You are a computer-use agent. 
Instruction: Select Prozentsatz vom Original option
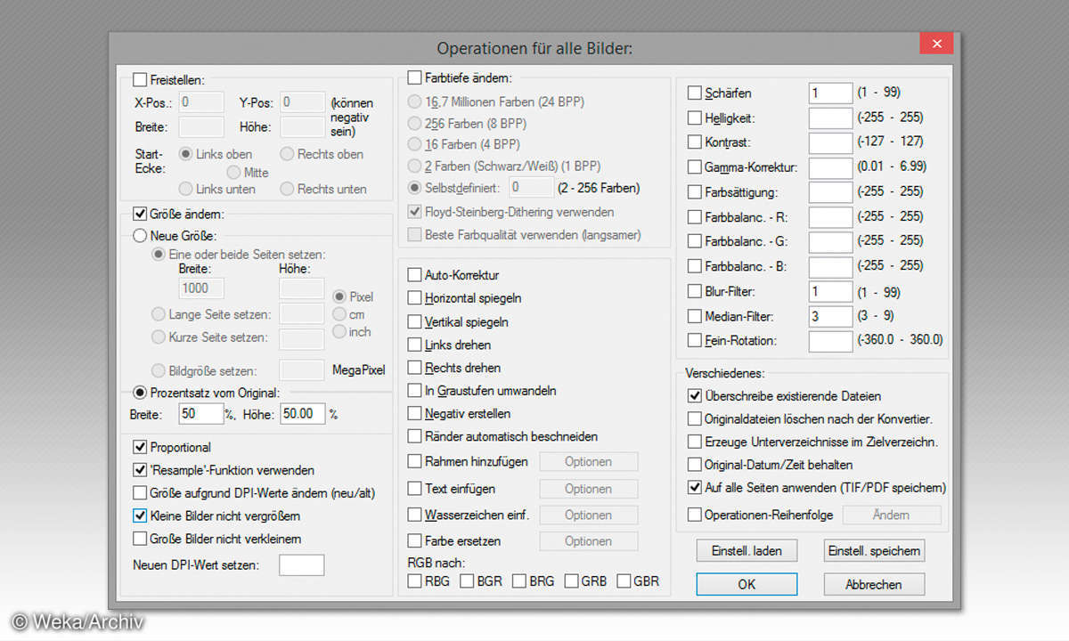139,393
